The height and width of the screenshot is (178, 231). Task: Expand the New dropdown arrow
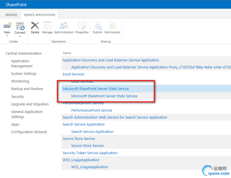(7, 36)
